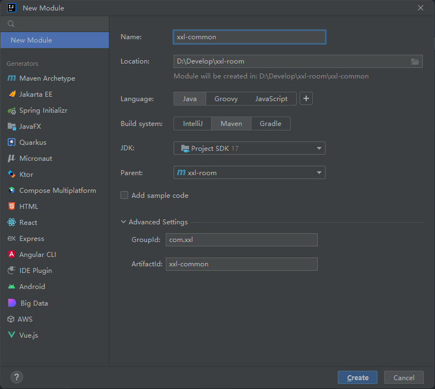The image size is (435, 389).
Task: Choose Maven as build system
Action: pos(232,123)
